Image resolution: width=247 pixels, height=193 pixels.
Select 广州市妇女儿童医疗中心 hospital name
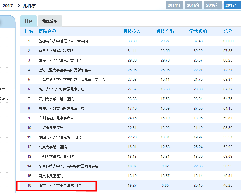click(58, 118)
